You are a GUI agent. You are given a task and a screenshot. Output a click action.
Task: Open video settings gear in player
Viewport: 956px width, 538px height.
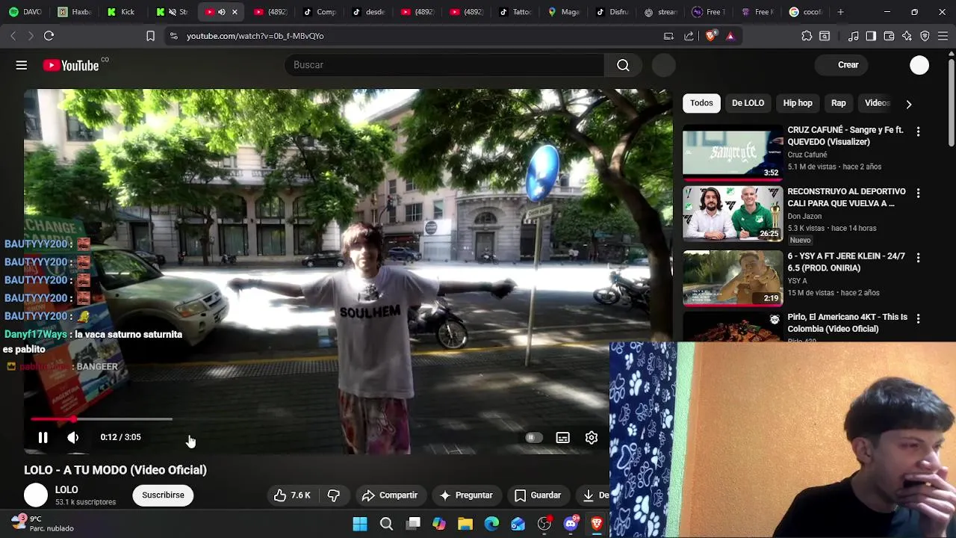tap(591, 438)
